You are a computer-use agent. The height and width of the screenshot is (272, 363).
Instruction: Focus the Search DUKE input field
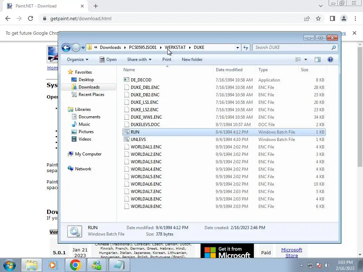292,47
